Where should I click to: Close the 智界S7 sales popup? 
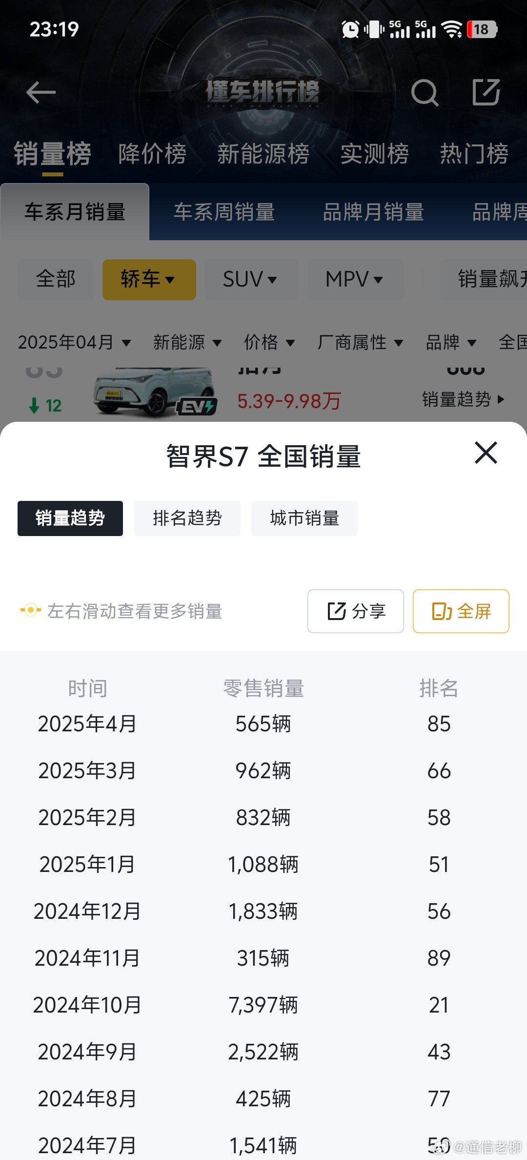pyautogui.click(x=486, y=453)
